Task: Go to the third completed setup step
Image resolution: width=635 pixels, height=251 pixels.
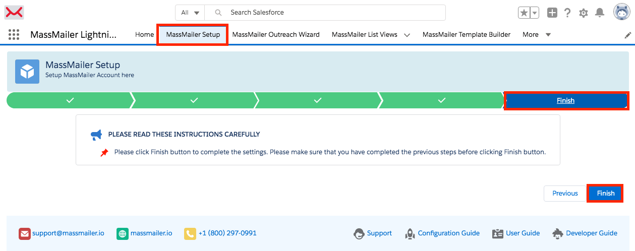Action: (318, 100)
